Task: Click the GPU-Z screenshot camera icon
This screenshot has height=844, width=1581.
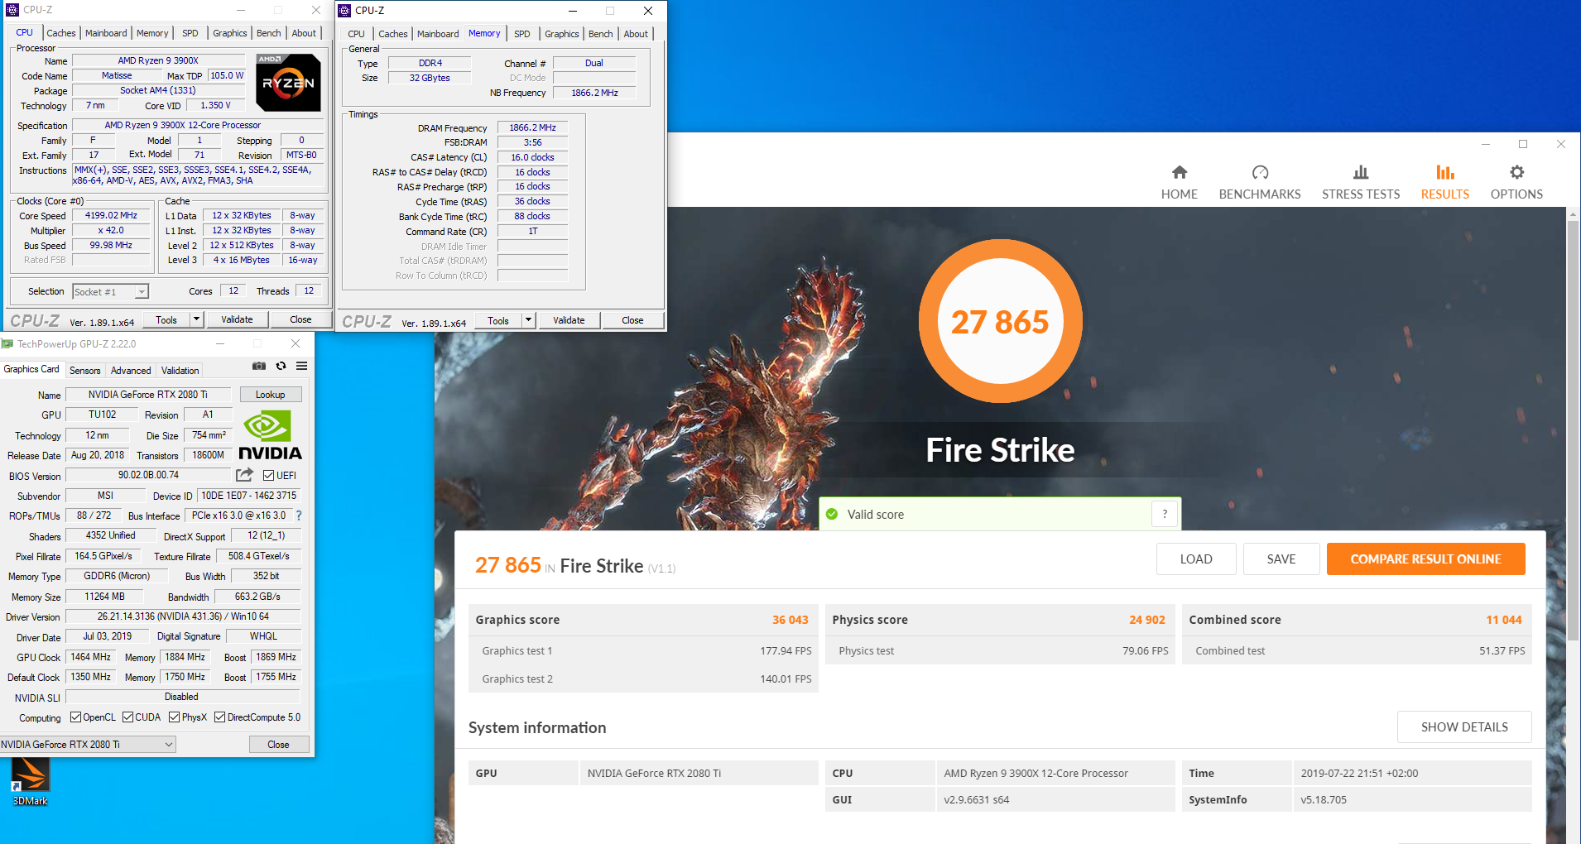Action: 259,366
